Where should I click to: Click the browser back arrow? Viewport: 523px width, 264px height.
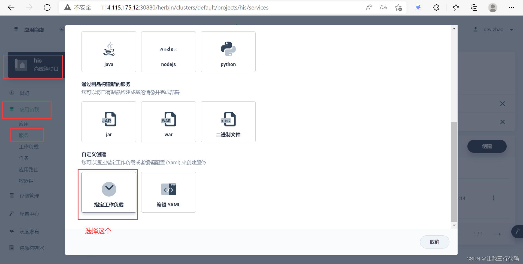[x=11, y=8]
